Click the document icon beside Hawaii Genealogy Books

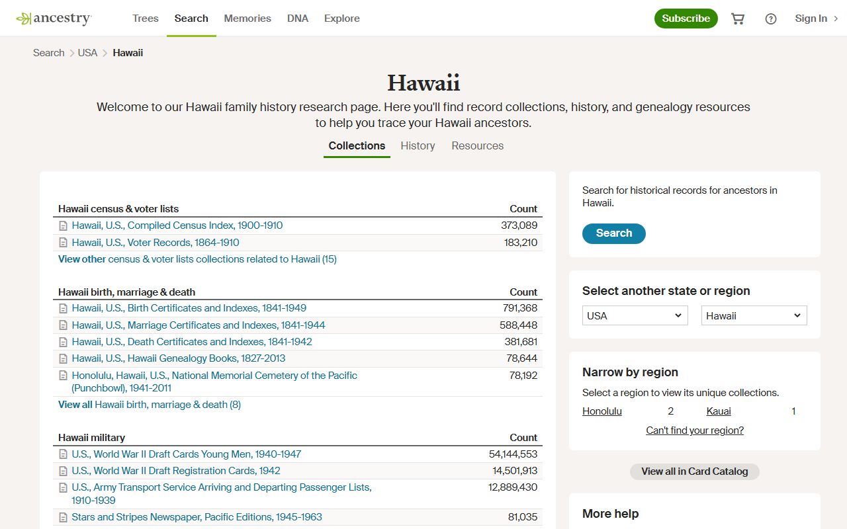[x=64, y=358]
